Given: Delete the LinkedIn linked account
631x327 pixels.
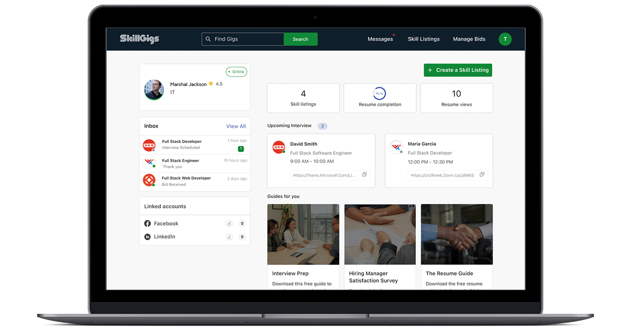Looking at the screenshot, I should 242,237.
